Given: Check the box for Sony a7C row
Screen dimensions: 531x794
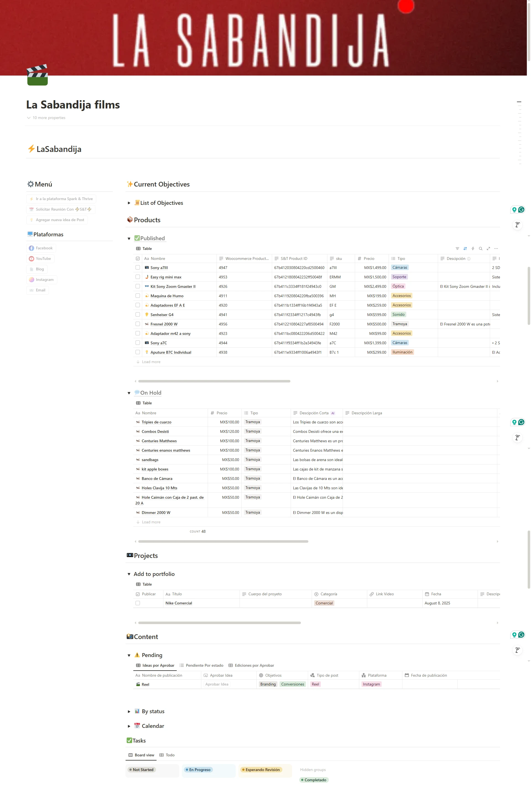Looking at the screenshot, I should click(x=138, y=343).
